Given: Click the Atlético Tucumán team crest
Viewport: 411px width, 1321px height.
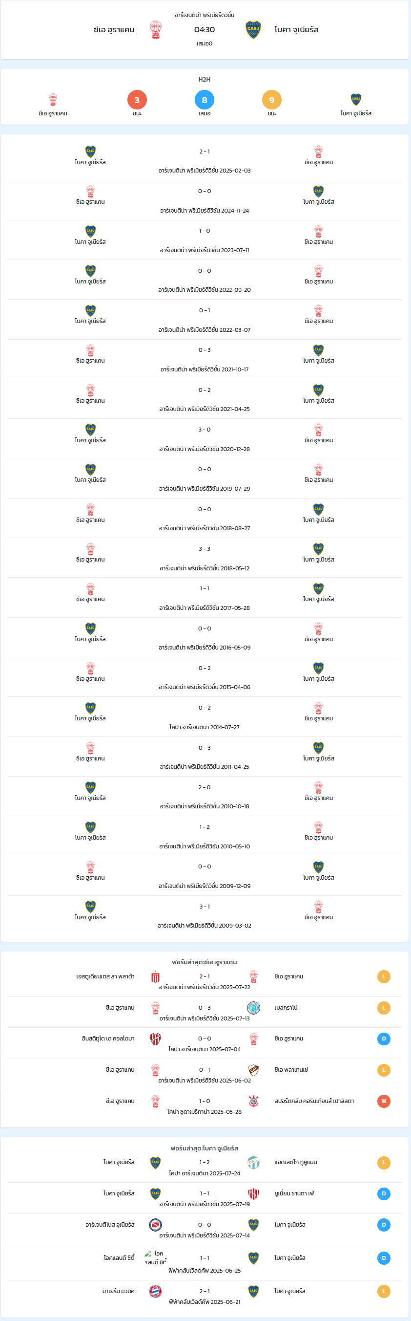Looking at the screenshot, I should pos(253,1162).
